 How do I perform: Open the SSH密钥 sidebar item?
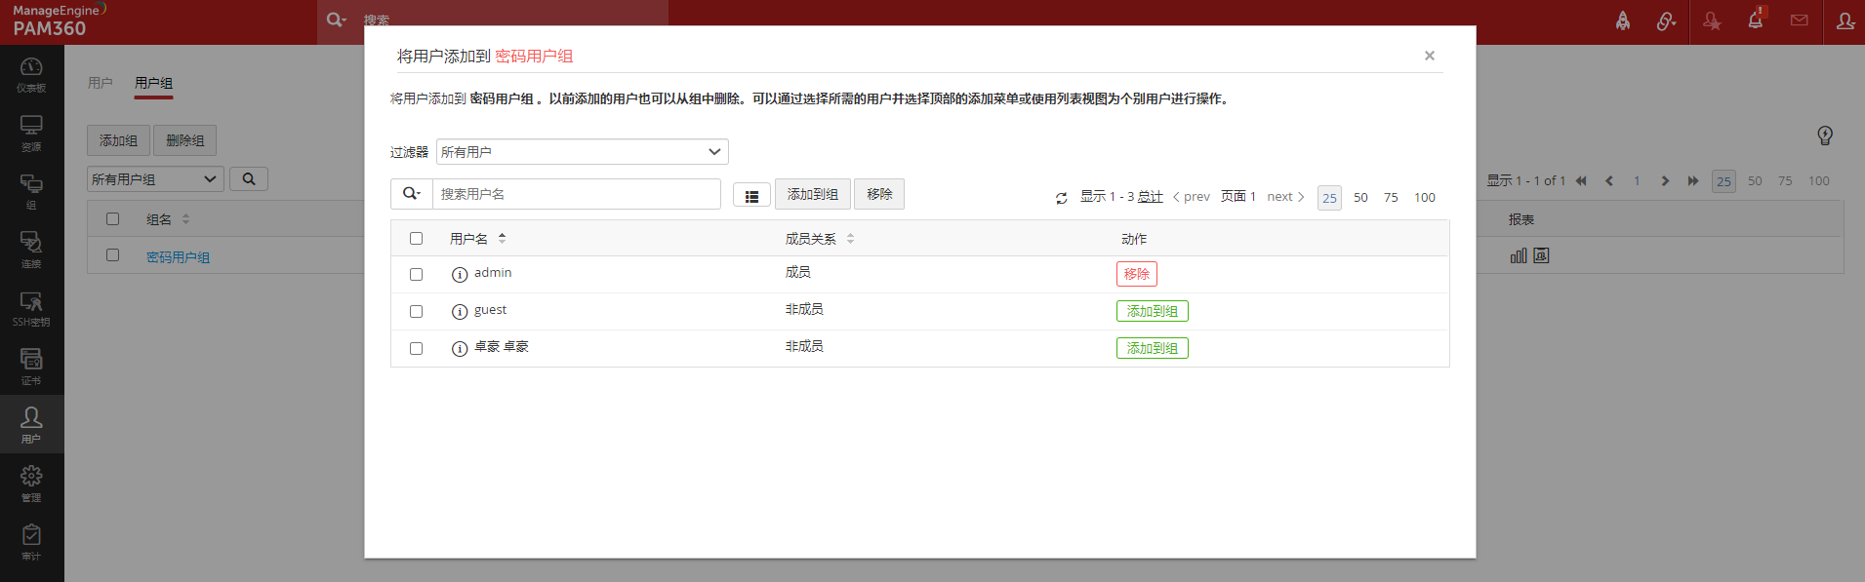tap(31, 308)
